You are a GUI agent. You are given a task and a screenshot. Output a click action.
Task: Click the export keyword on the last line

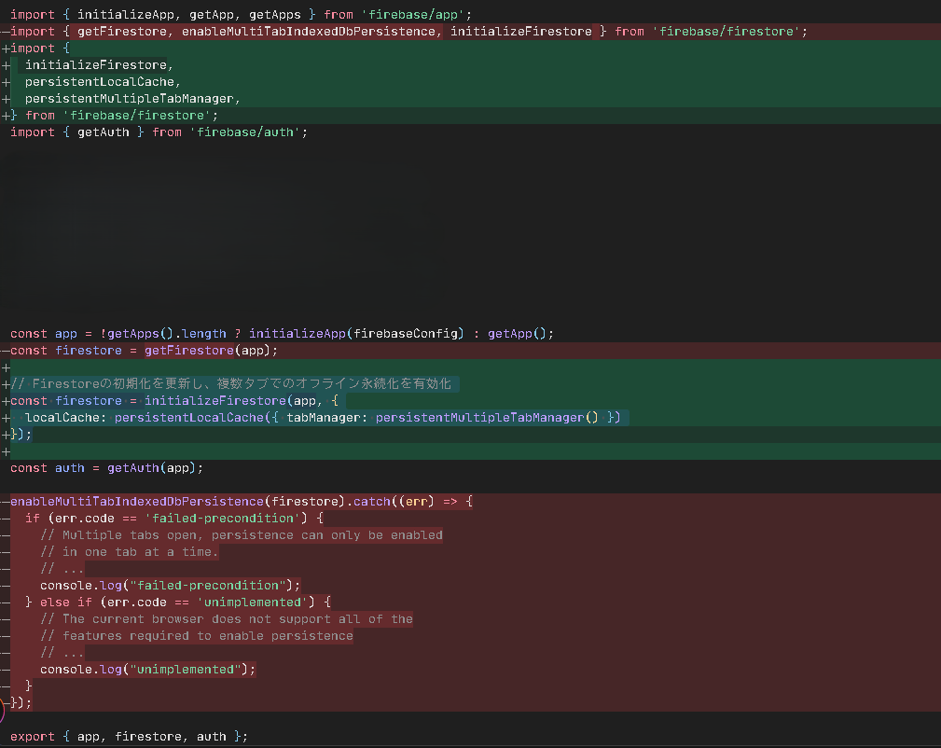(x=33, y=737)
